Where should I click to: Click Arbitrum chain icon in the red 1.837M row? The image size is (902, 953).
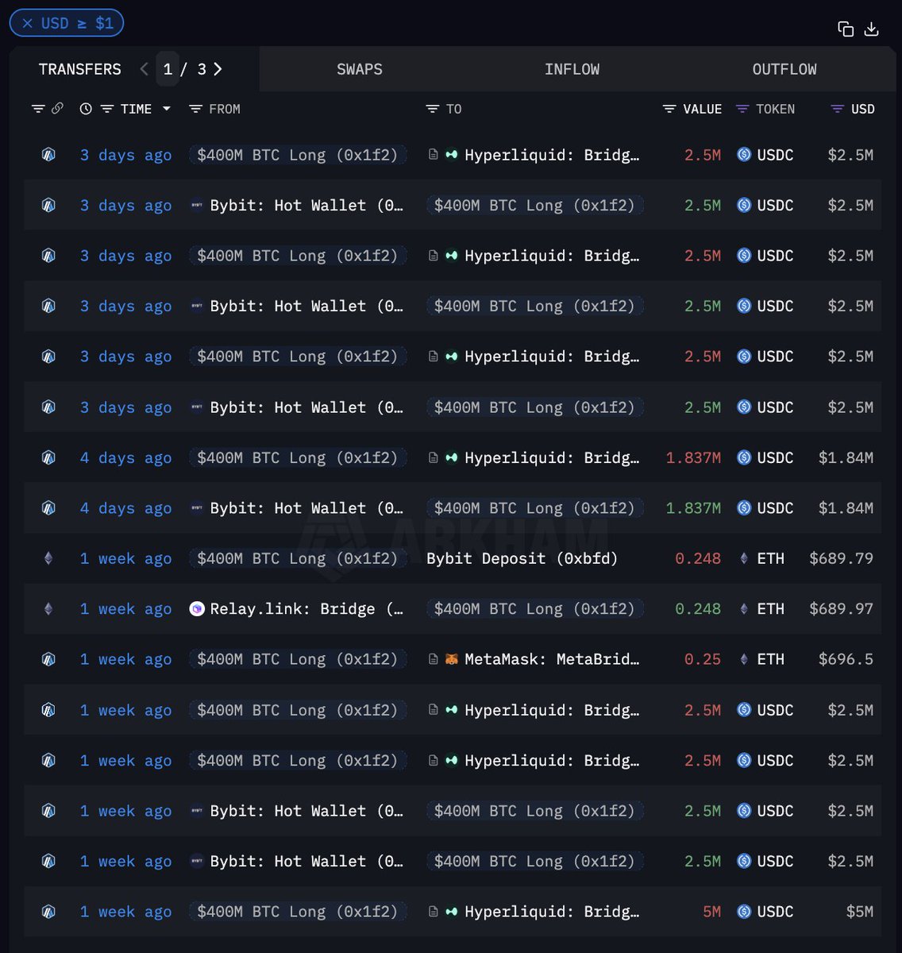coord(48,457)
